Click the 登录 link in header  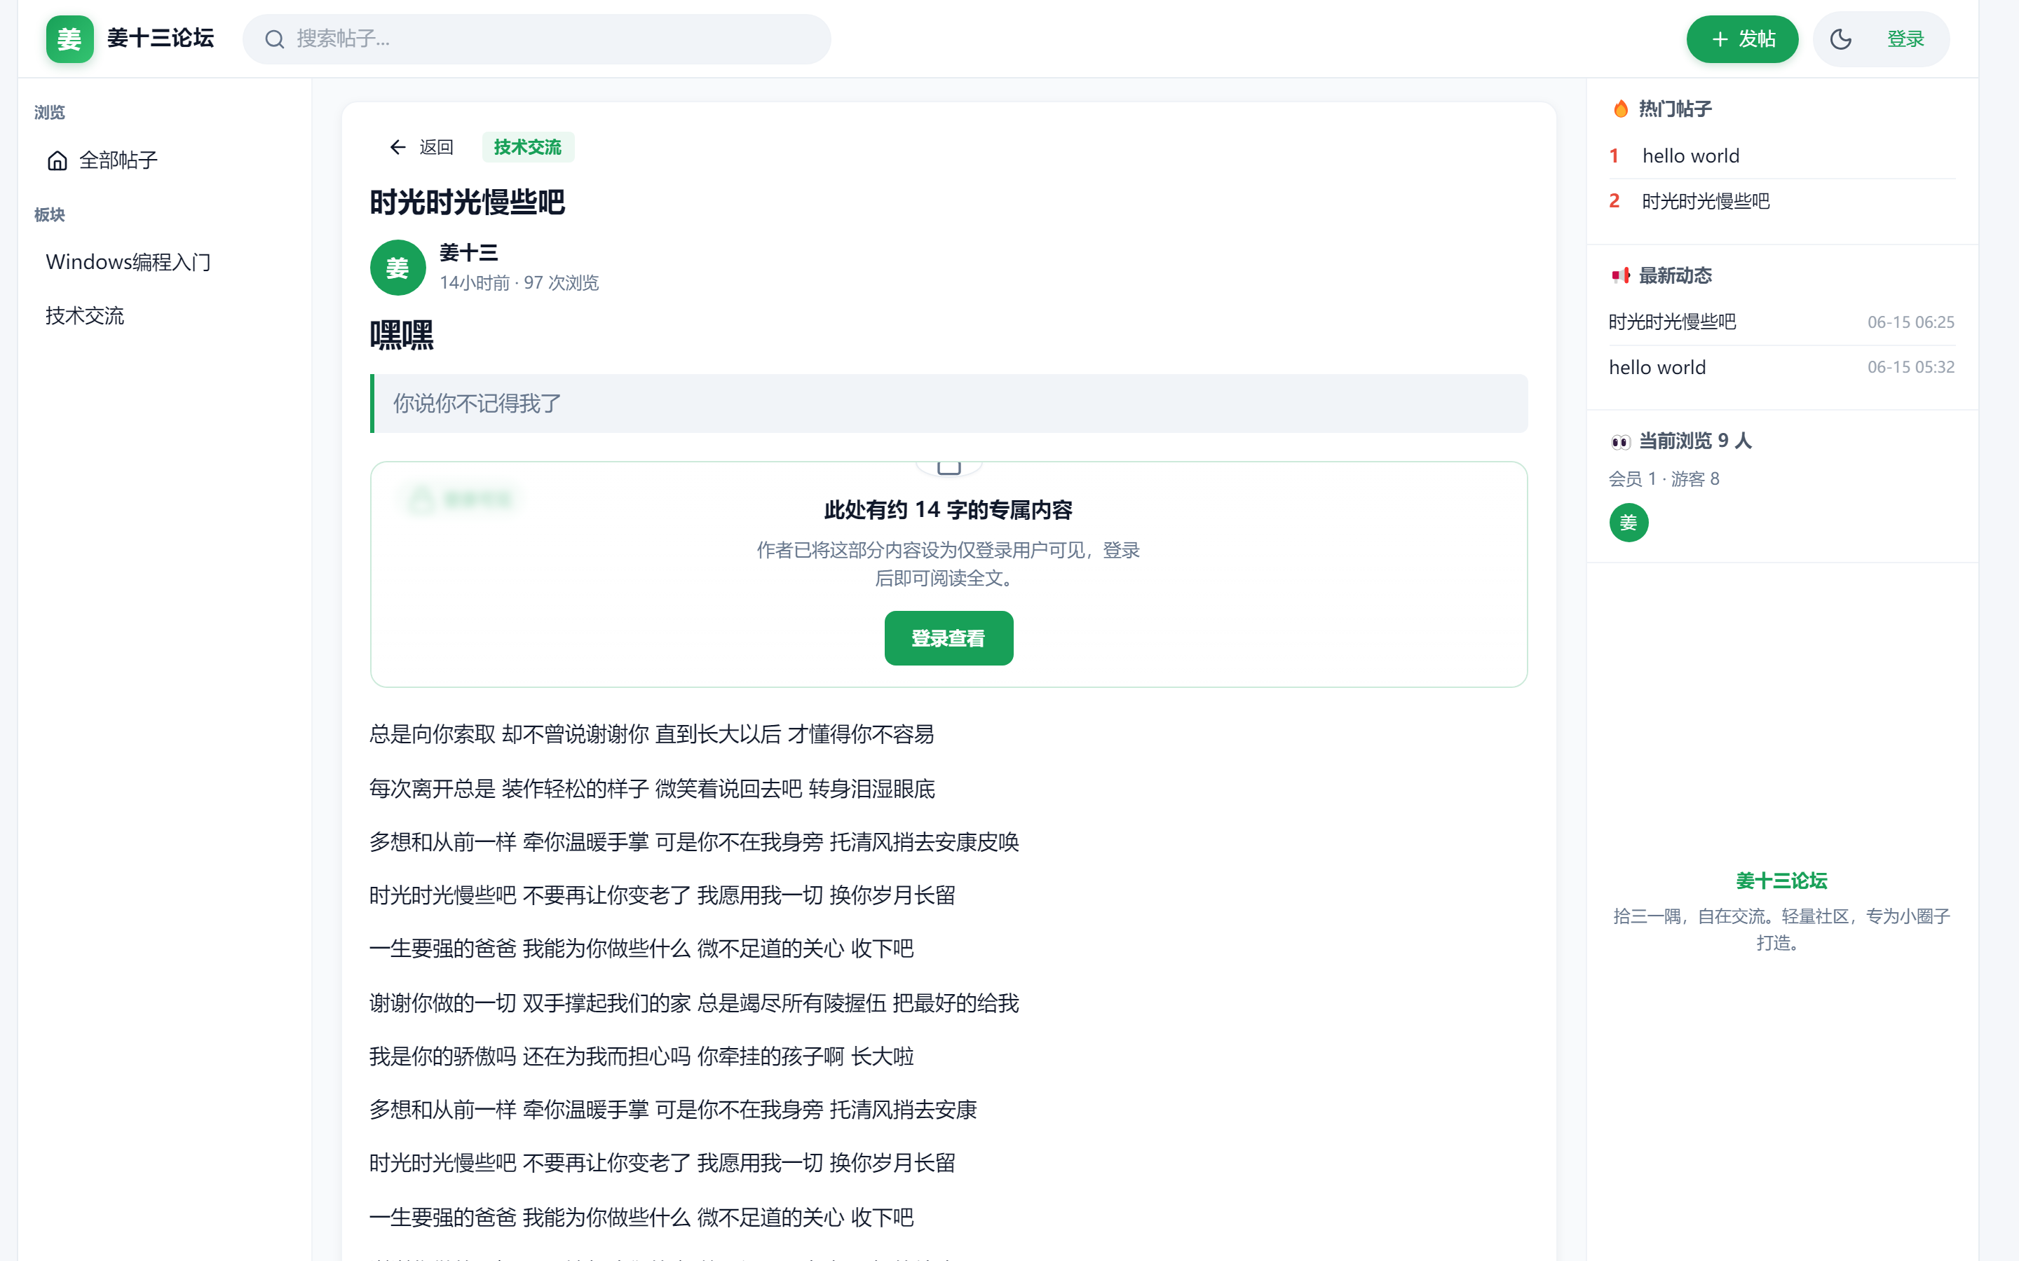[1905, 39]
